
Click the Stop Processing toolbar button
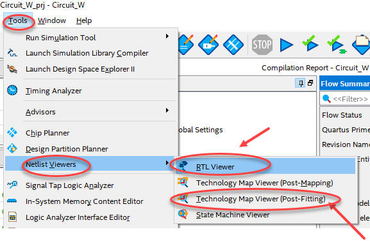pos(262,45)
